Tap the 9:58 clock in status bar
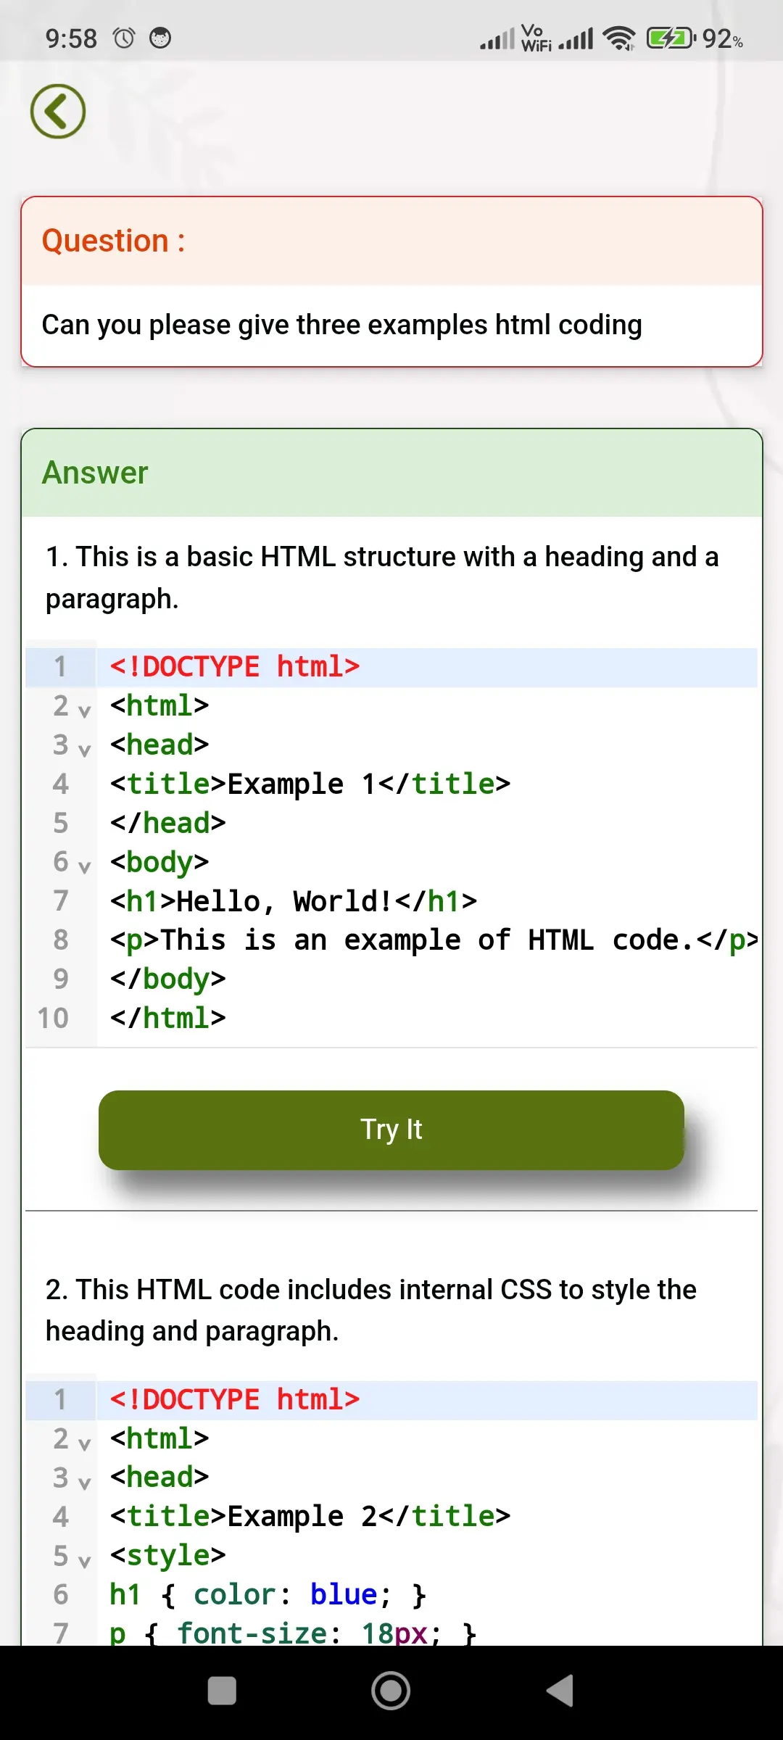The width and height of the screenshot is (783, 1740). [71, 38]
